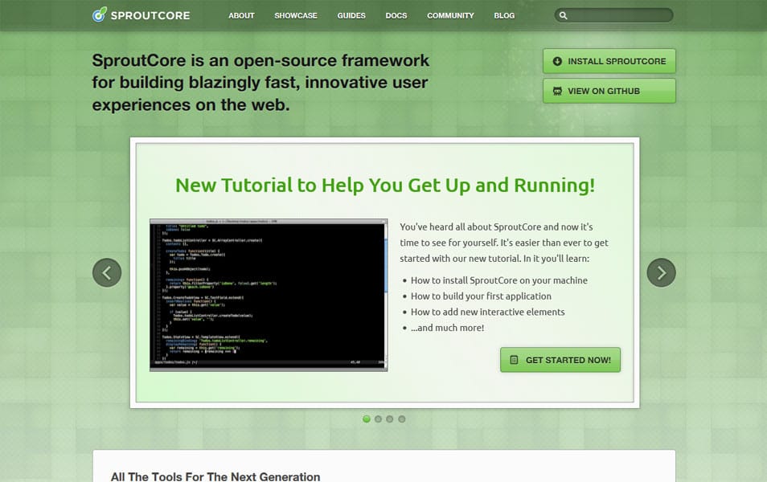Click the Install SproutCore button
The width and height of the screenshot is (767, 482).
pyautogui.click(x=609, y=61)
